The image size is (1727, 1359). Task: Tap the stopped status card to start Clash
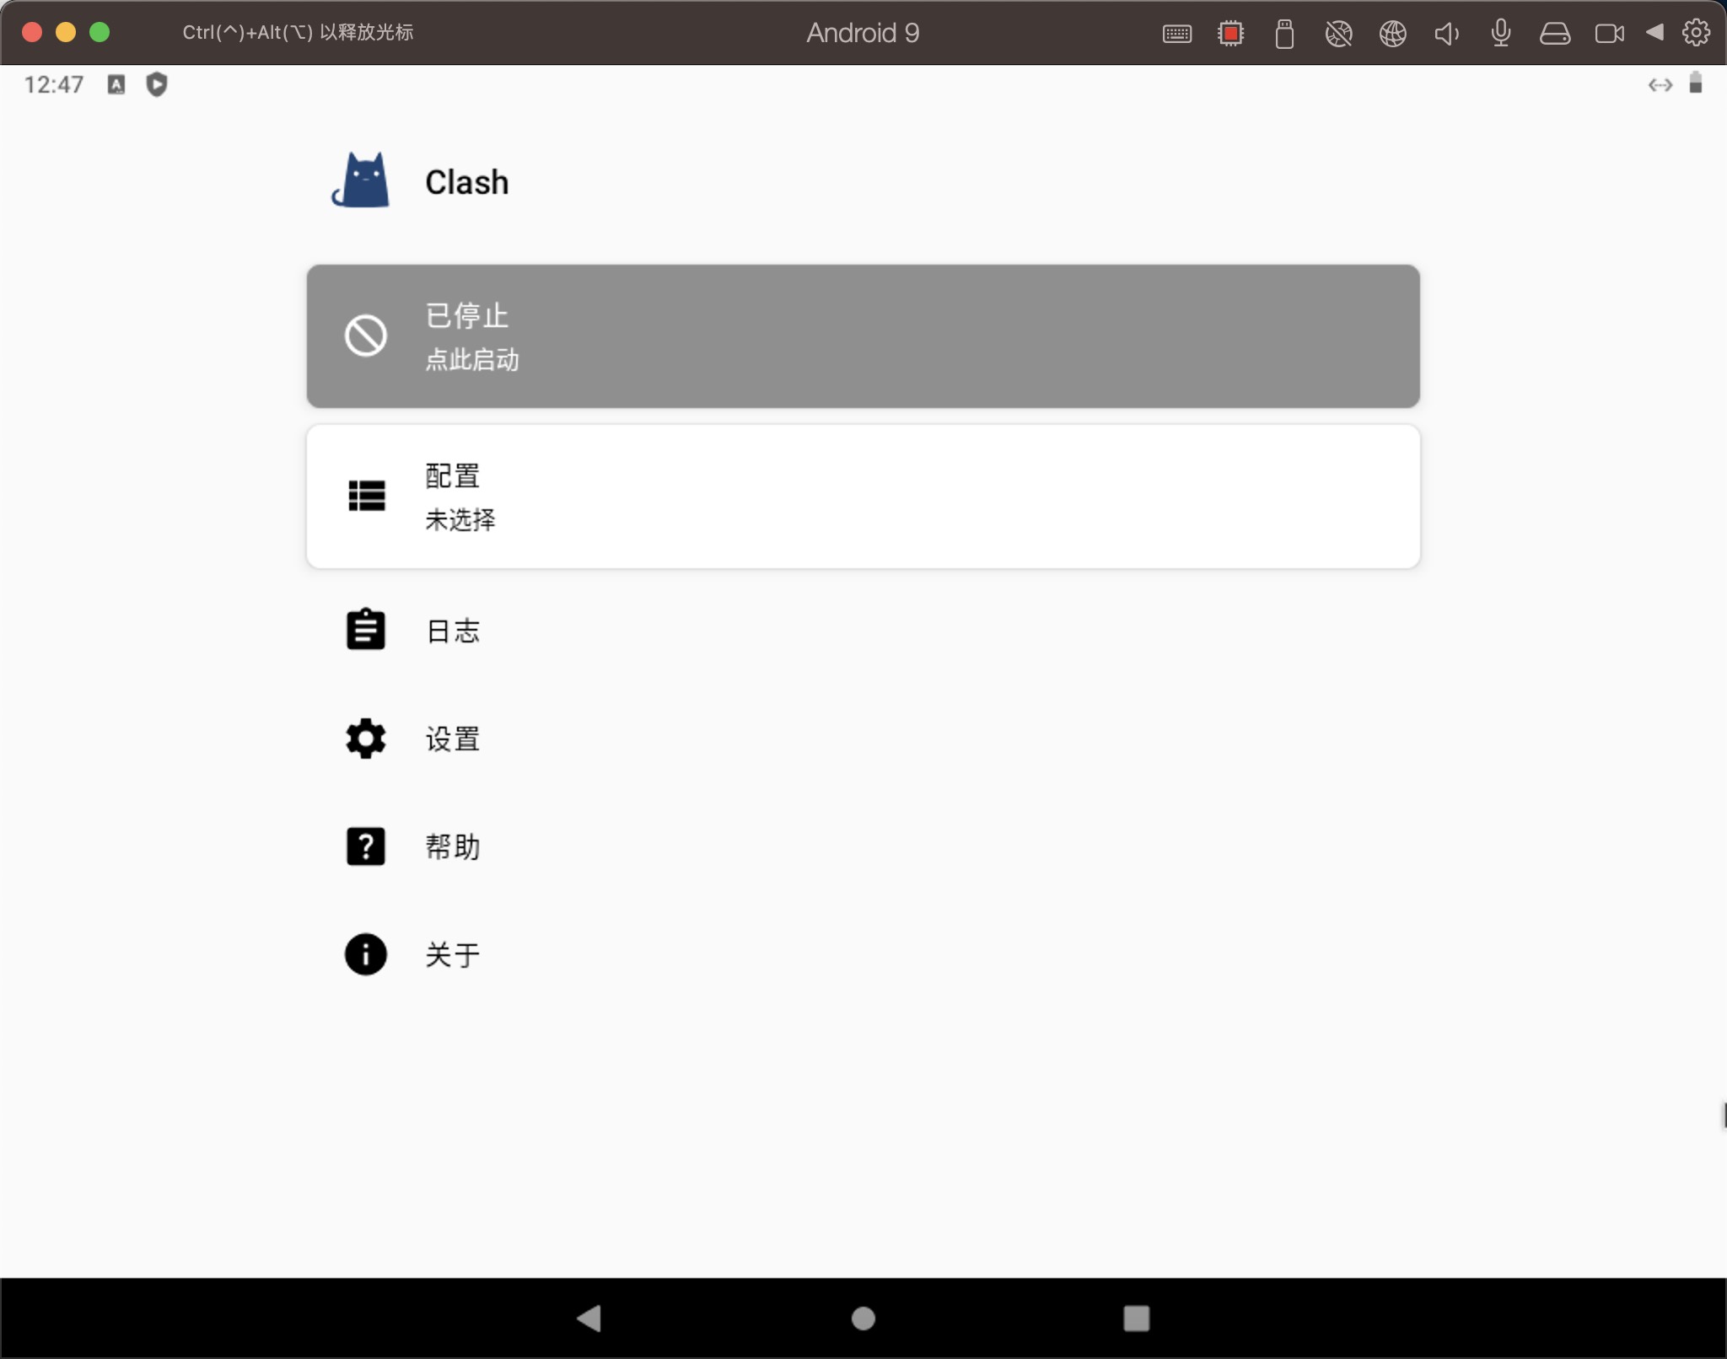[x=863, y=336]
